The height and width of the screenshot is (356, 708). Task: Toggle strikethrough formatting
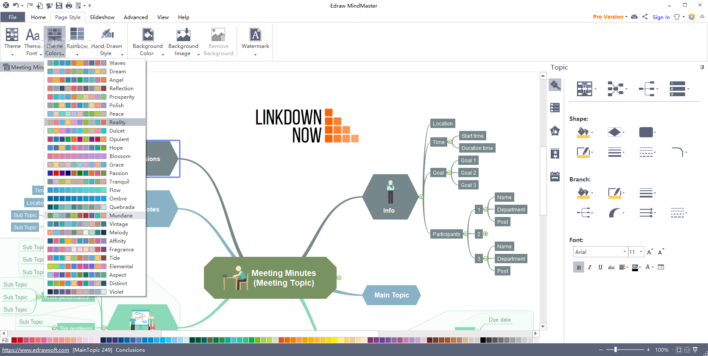pos(611,267)
